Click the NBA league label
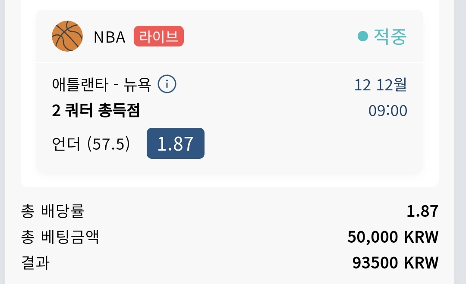 tap(109, 37)
